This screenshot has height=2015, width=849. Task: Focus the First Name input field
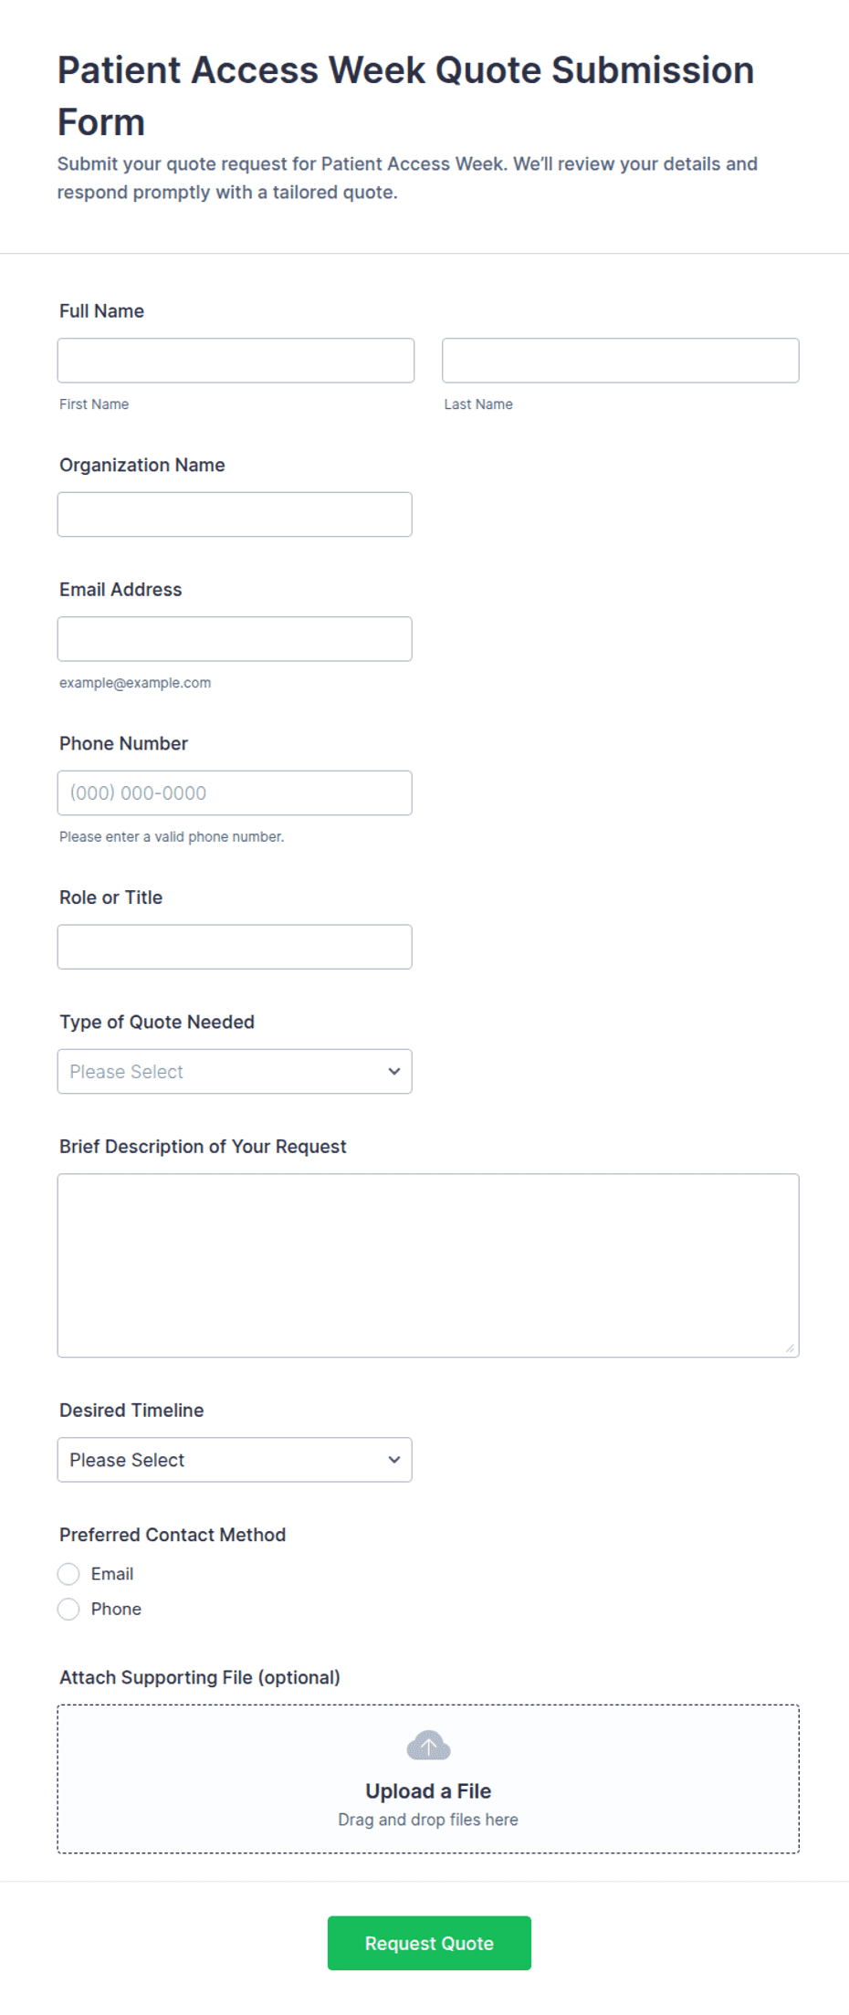pyautogui.click(x=236, y=361)
